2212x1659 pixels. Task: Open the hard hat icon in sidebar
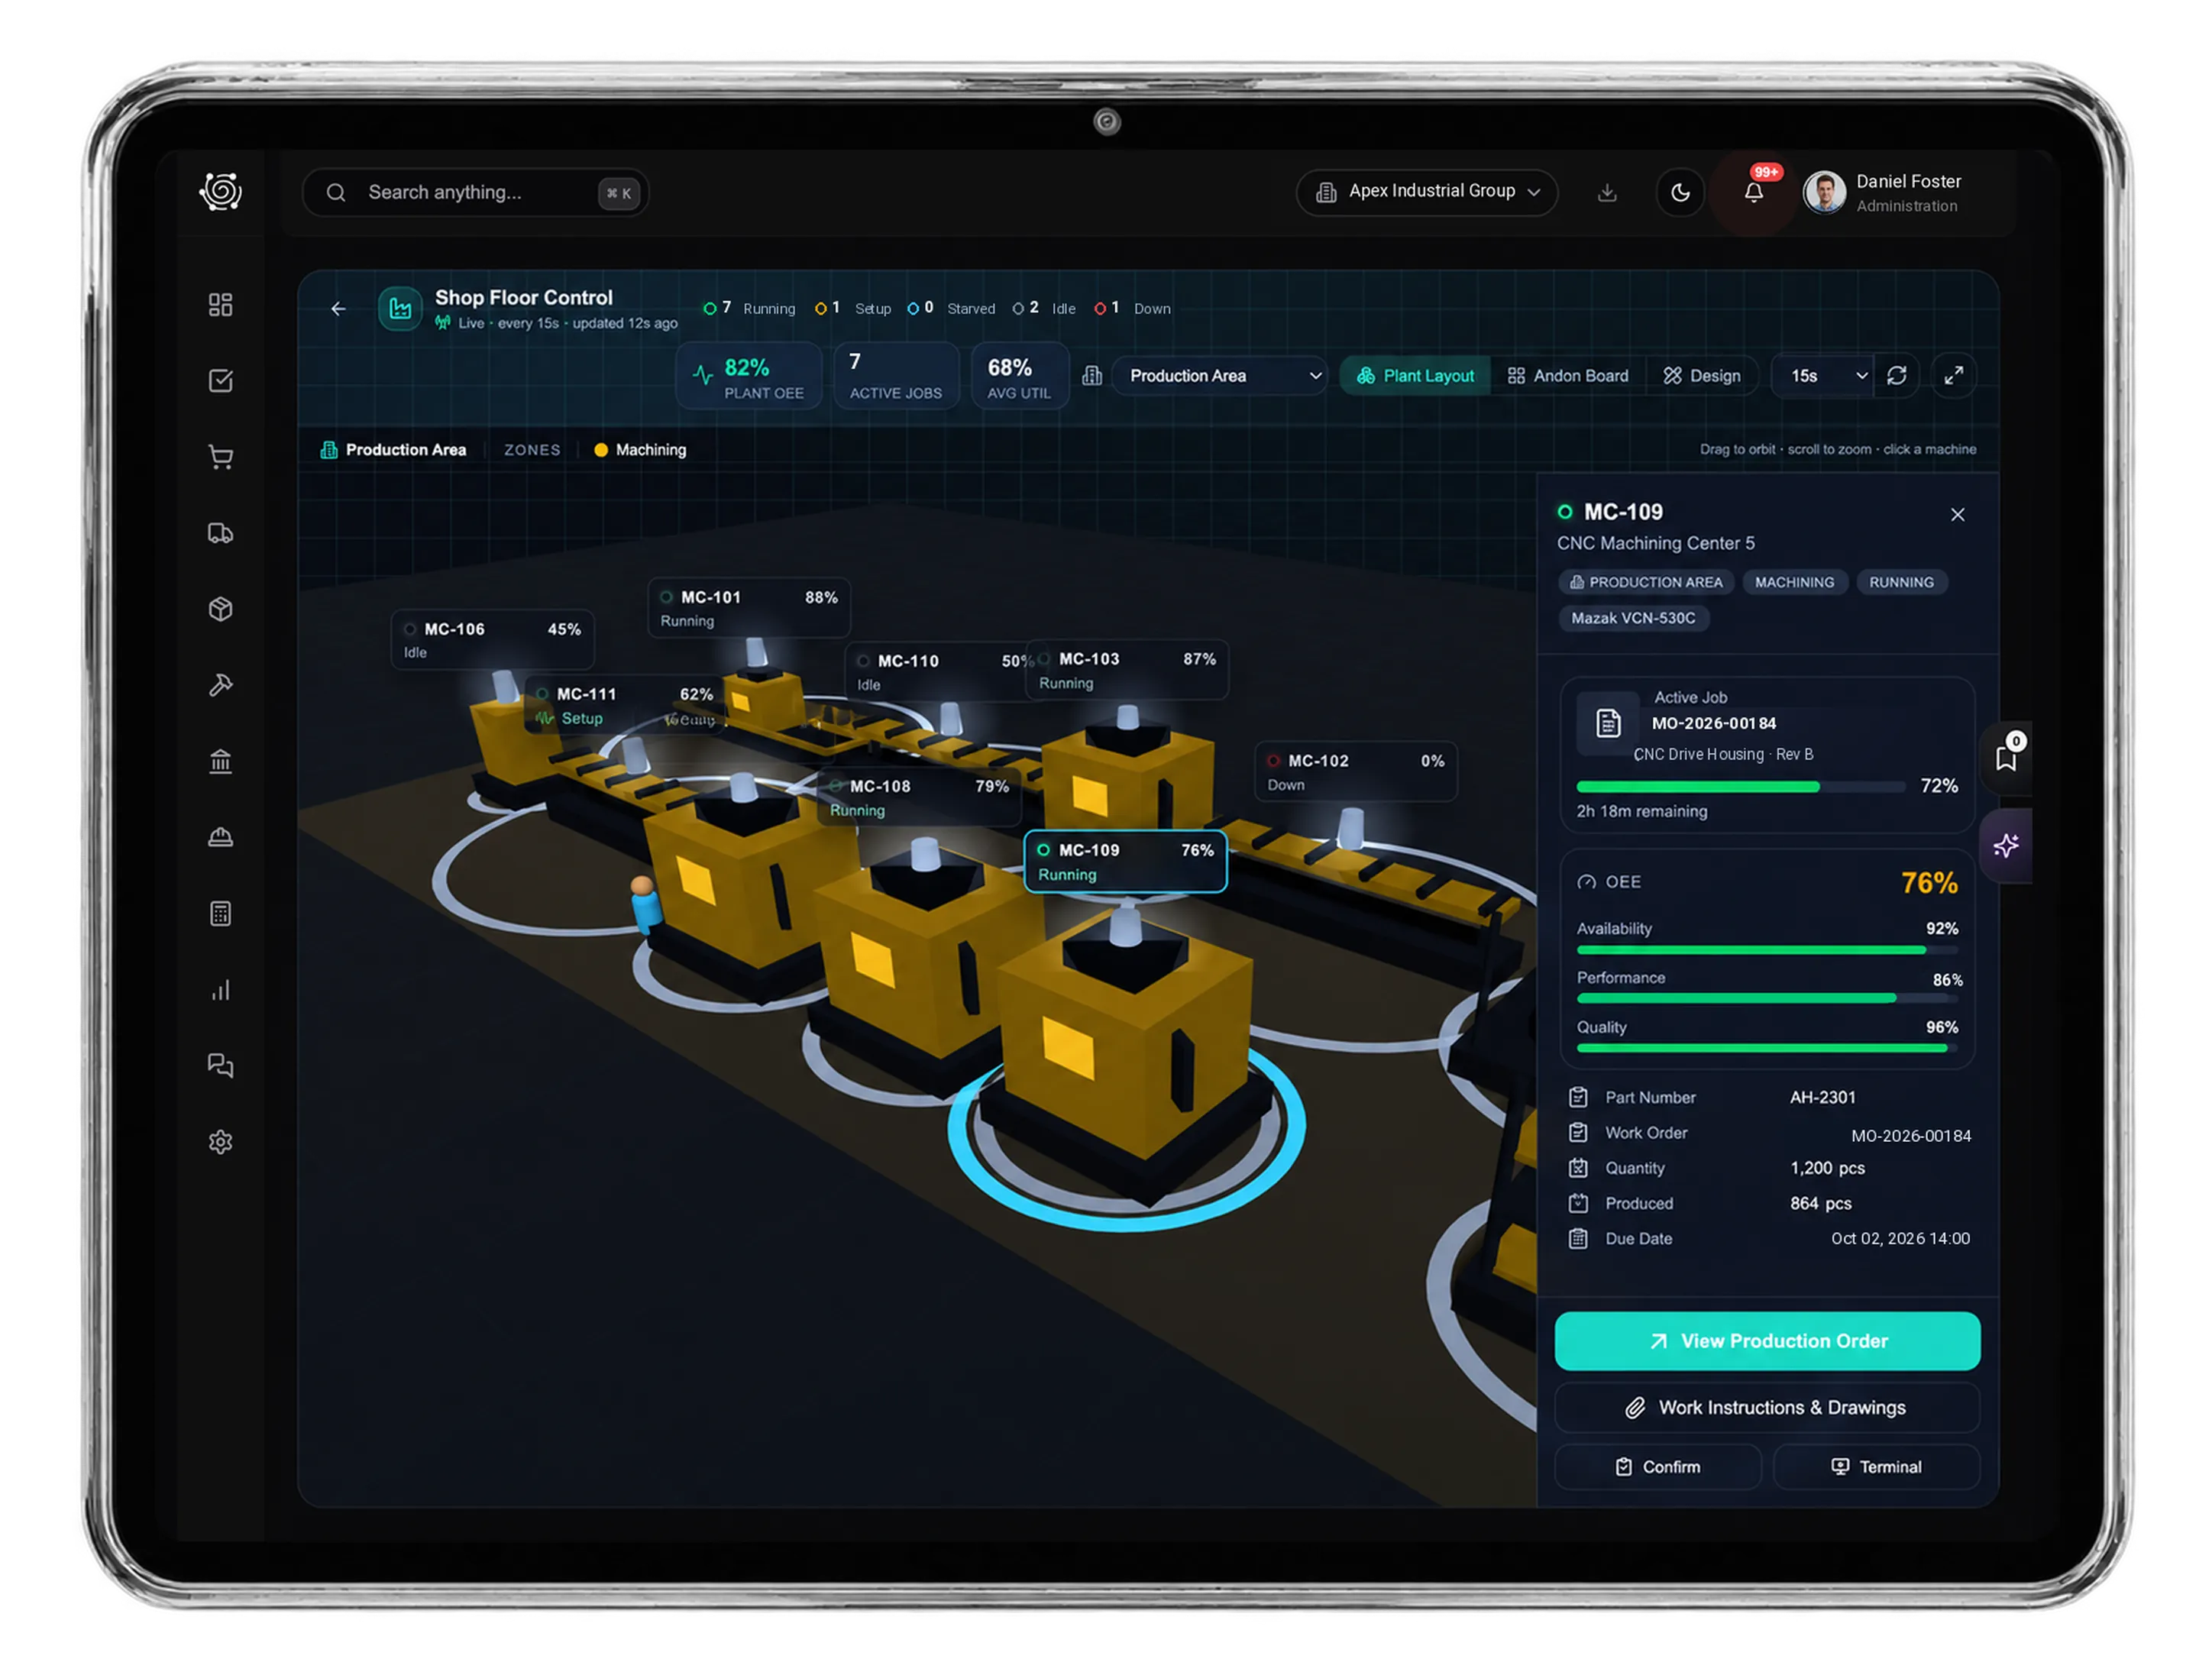click(220, 838)
